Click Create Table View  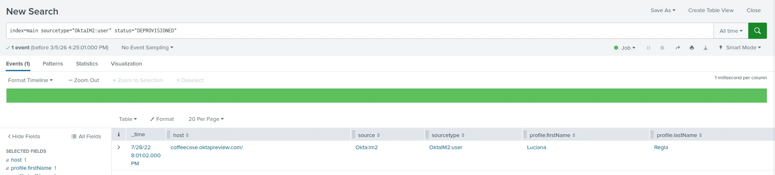click(x=711, y=11)
